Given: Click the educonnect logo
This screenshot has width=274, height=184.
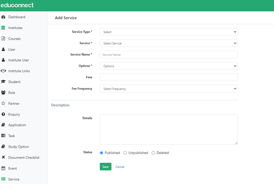Looking at the screenshot, I should tap(17, 5).
